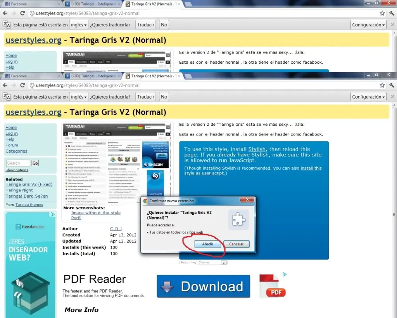Click Traducir in the lower window

pyautogui.click(x=146, y=97)
